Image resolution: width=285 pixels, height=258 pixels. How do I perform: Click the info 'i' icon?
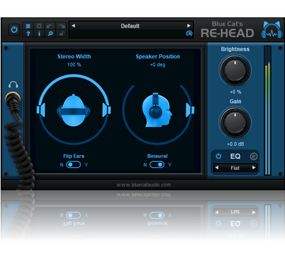click(x=39, y=34)
